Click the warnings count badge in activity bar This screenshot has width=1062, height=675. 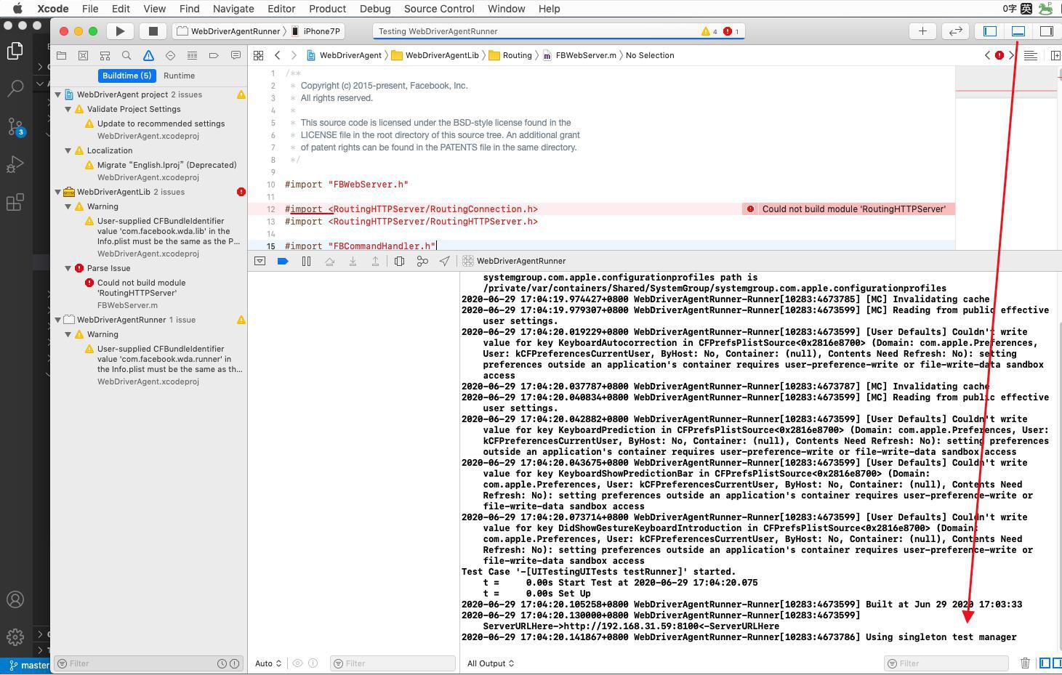(x=709, y=31)
